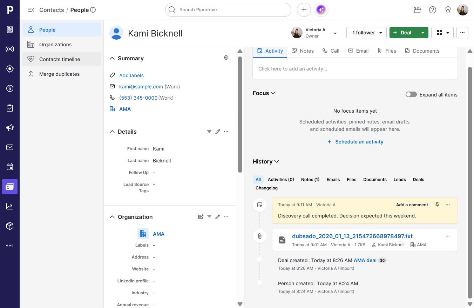The height and width of the screenshot is (308, 474).
Task: Open more options for the note
Action: tap(448, 205)
